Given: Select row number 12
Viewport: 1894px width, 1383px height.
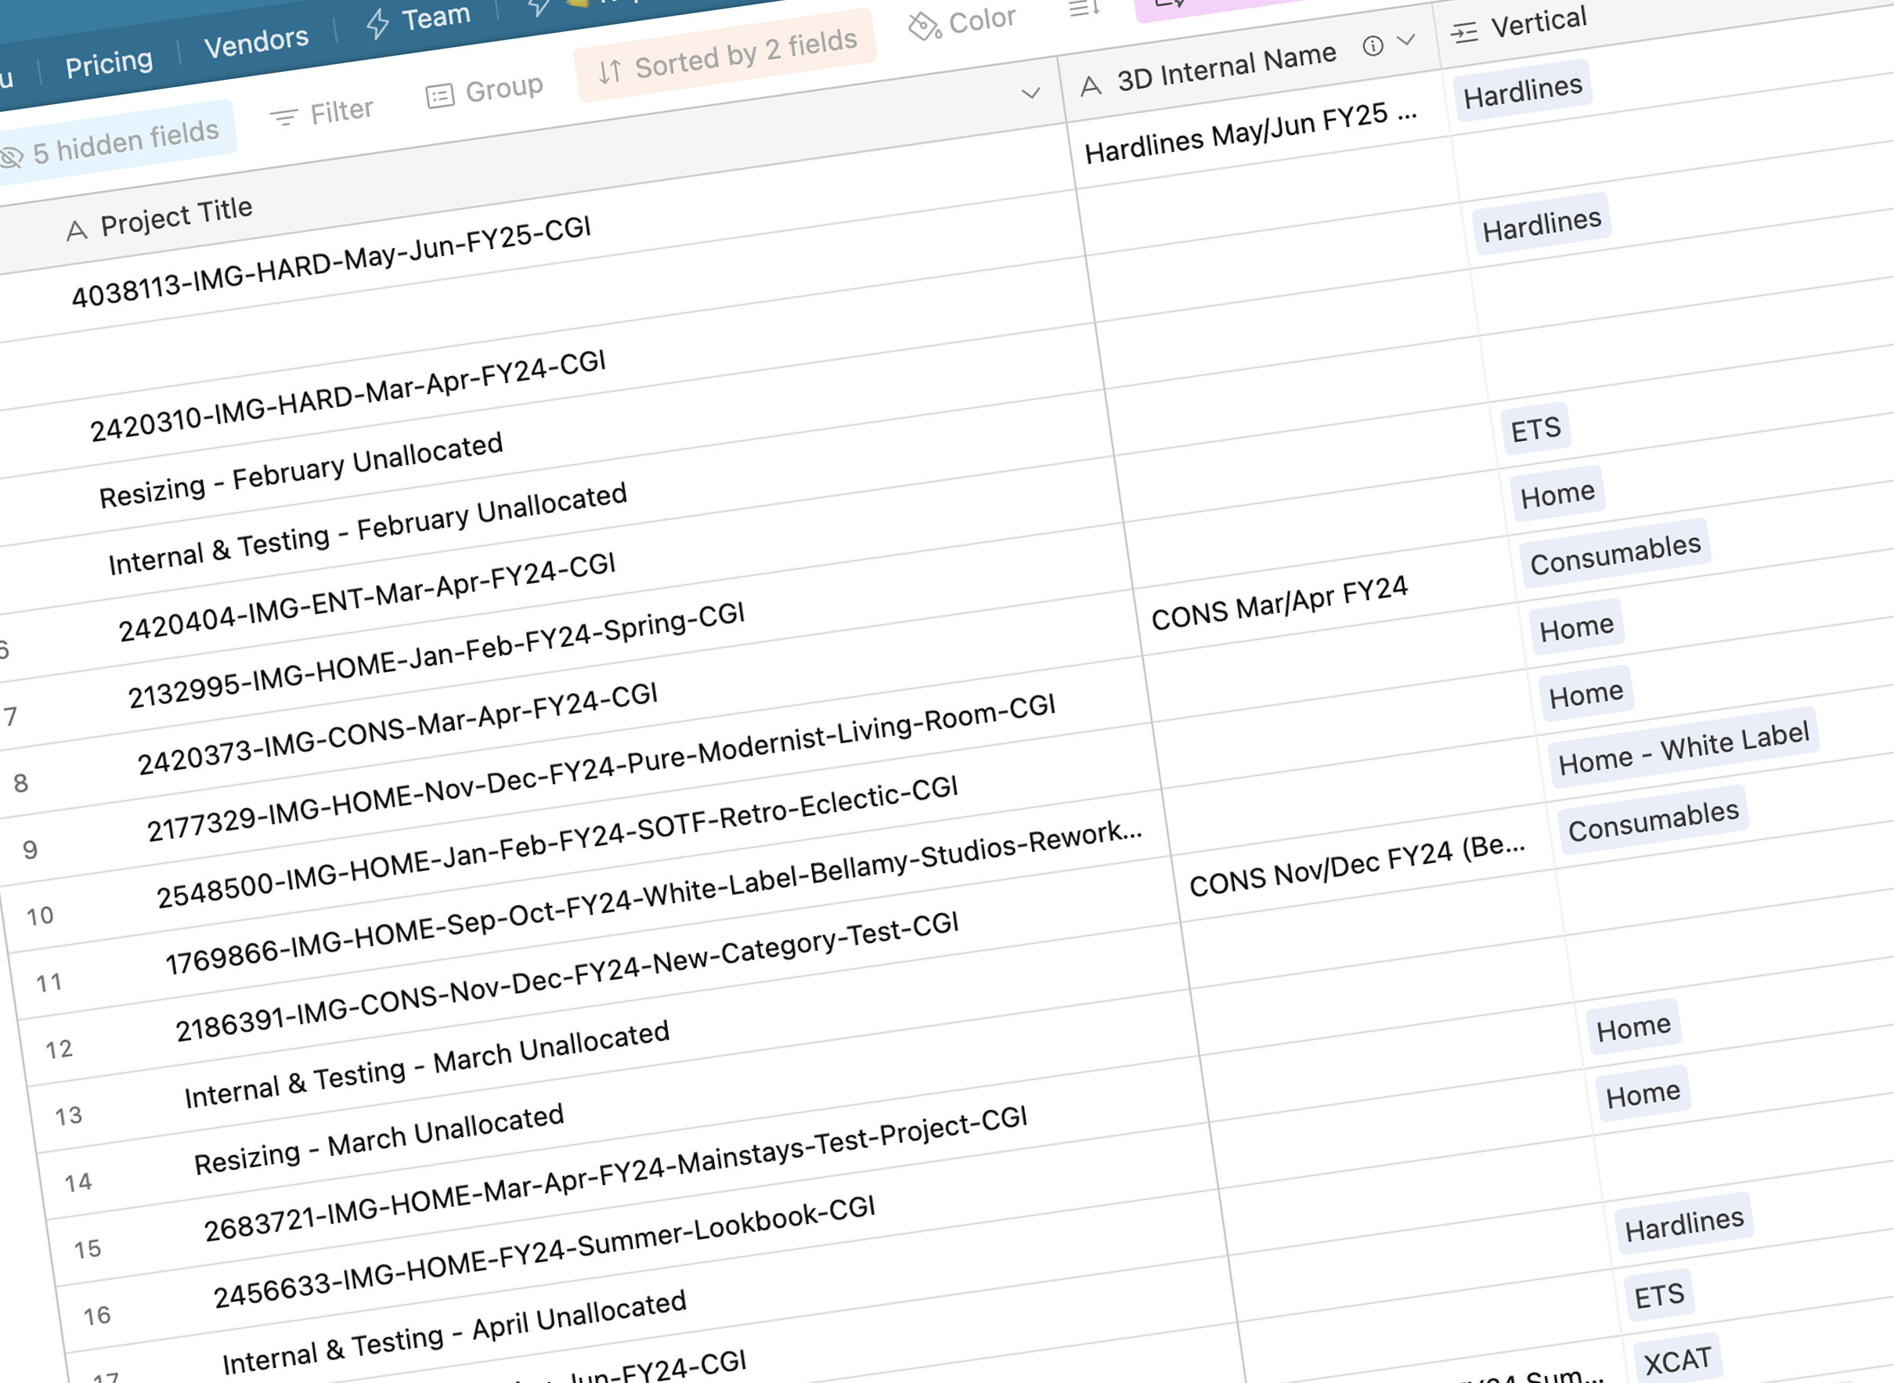Looking at the screenshot, I should tap(59, 1049).
